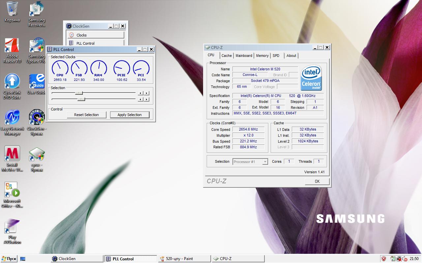Open the Recycle Bin (Корзина) desktop icon

[12, 12]
